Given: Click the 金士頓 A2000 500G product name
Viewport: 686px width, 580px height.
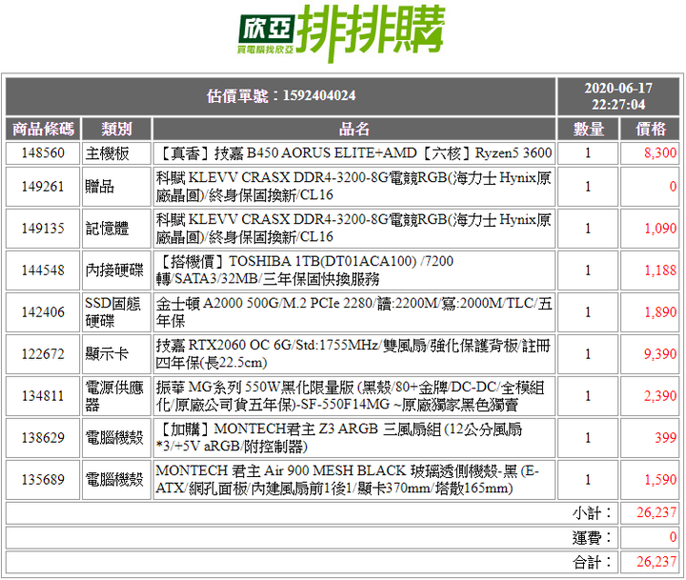Looking at the screenshot, I should (x=353, y=312).
